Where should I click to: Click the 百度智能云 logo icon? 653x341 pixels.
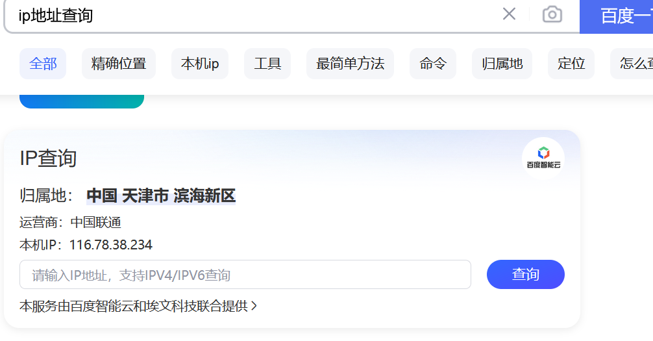click(x=543, y=158)
